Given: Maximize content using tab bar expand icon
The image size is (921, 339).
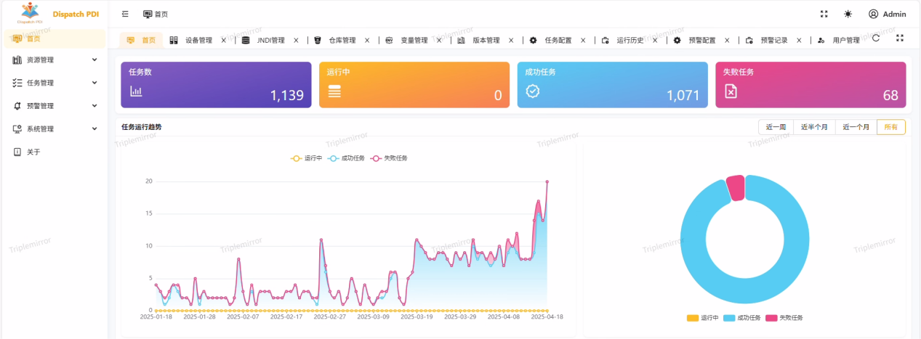Looking at the screenshot, I should 900,38.
